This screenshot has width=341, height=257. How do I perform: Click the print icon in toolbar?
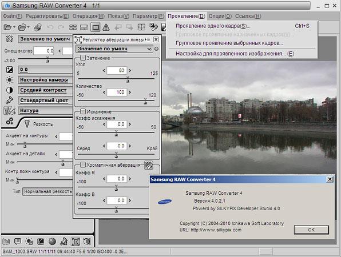[38, 27]
